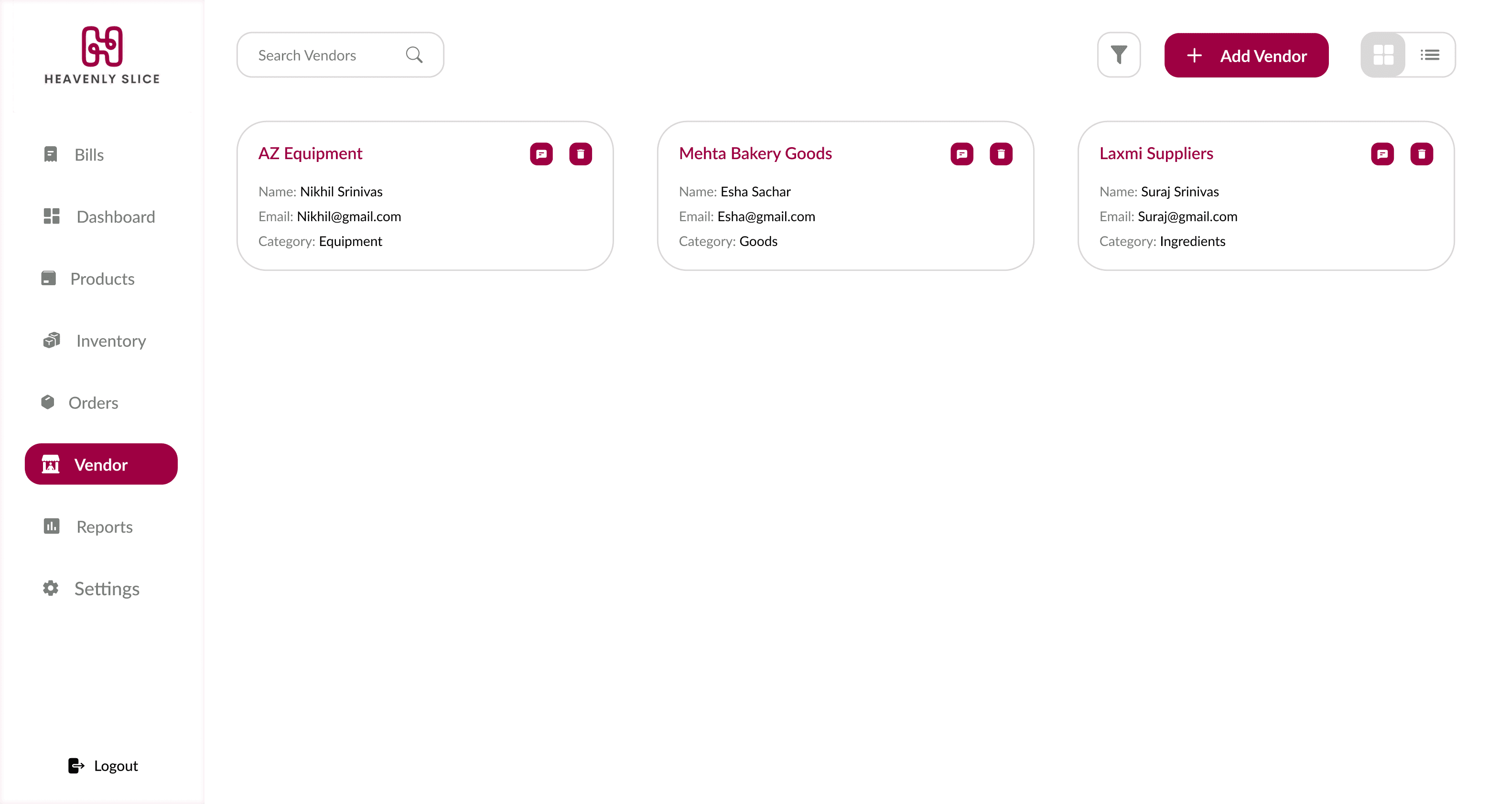Open the Orders page
Viewport: 1488px width, 804px height.
[x=92, y=403]
